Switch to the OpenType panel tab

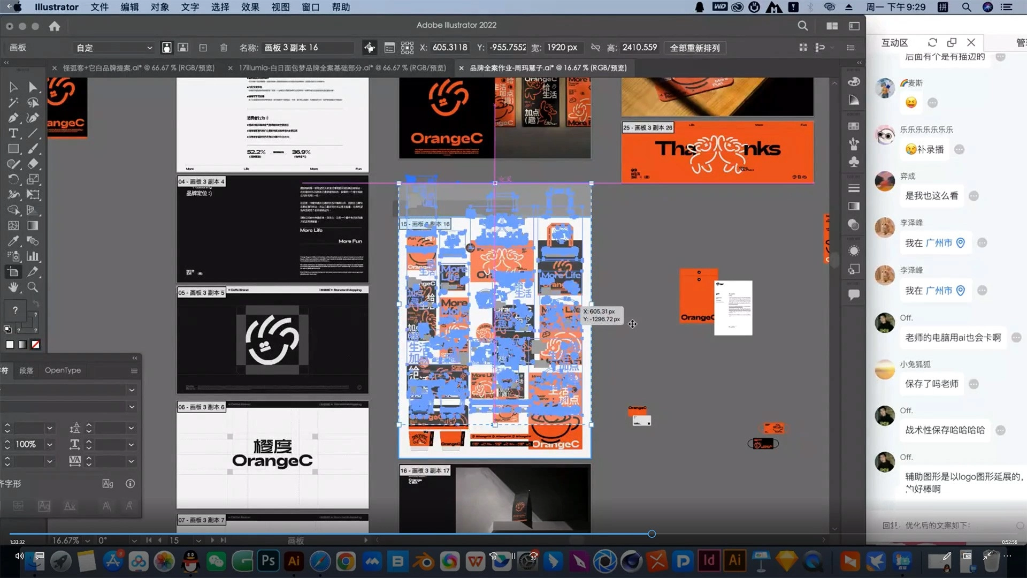pos(63,370)
